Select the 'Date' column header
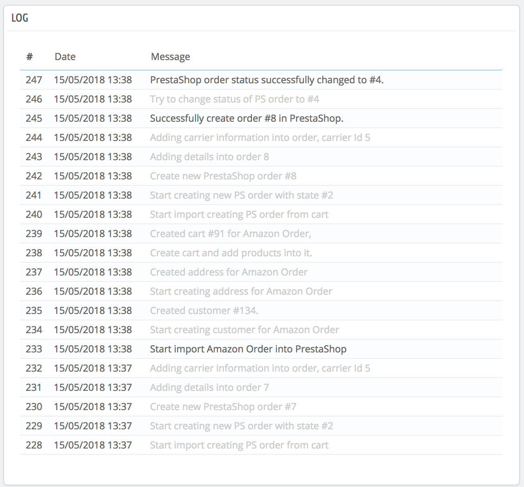 [x=65, y=56]
